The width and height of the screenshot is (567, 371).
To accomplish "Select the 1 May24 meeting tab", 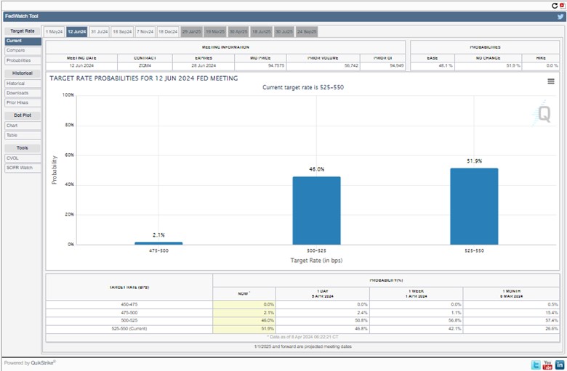I will (x=55, y=32).
